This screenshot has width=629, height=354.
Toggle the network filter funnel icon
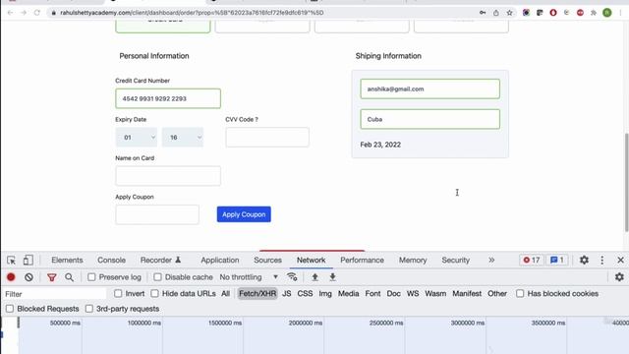click(x=52, y=277)
